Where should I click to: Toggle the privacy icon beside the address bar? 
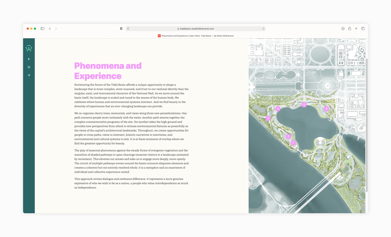[x=128, y=28]
